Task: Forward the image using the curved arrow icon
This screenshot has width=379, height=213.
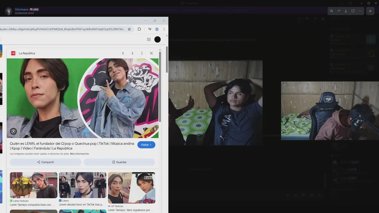Action: tap(339, 11)
